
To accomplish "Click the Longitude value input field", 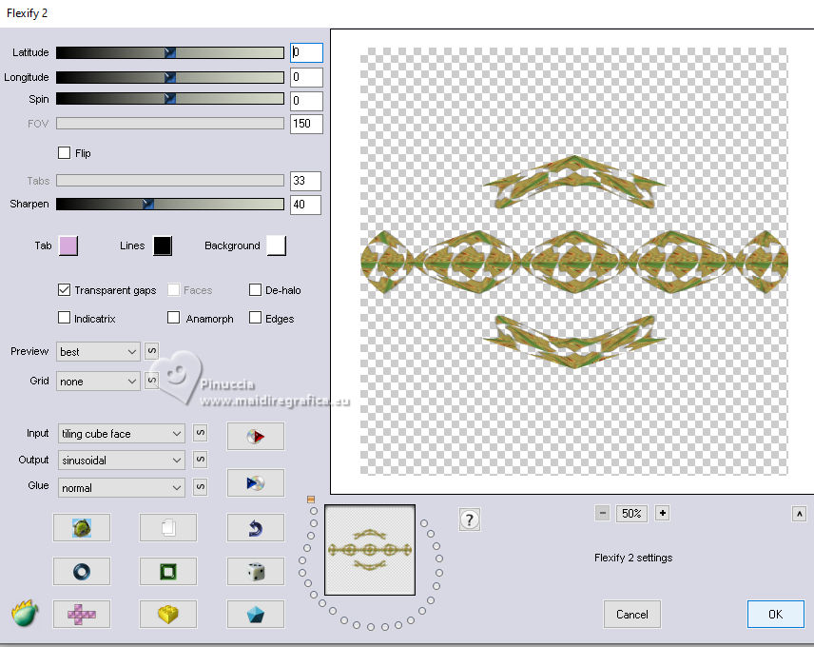I will (306, 77).
